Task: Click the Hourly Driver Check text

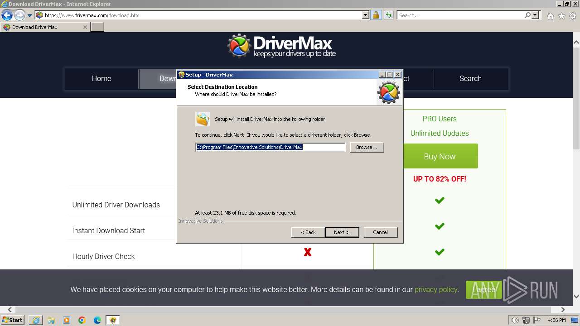Action: click(x=103, y=256)
